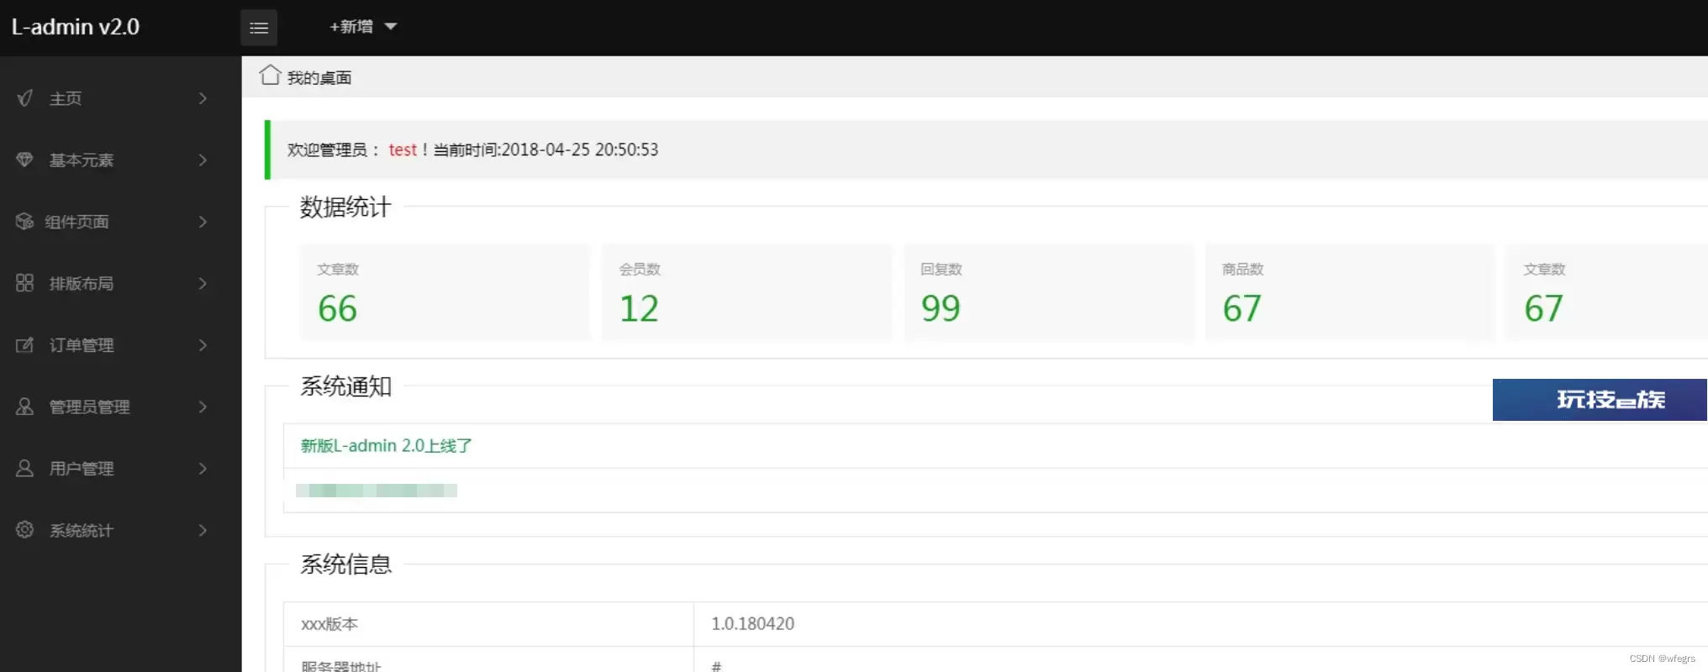
Task: Expand the 基本元素 menu chevron
Action: [x=203, y=160]
